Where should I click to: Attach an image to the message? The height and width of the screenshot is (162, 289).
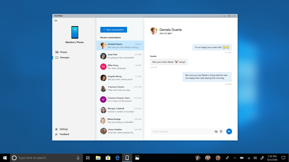[x=216, y=131]
